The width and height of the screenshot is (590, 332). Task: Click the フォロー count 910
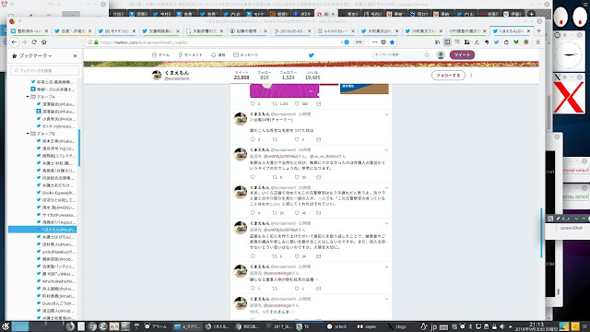point(265,77)
